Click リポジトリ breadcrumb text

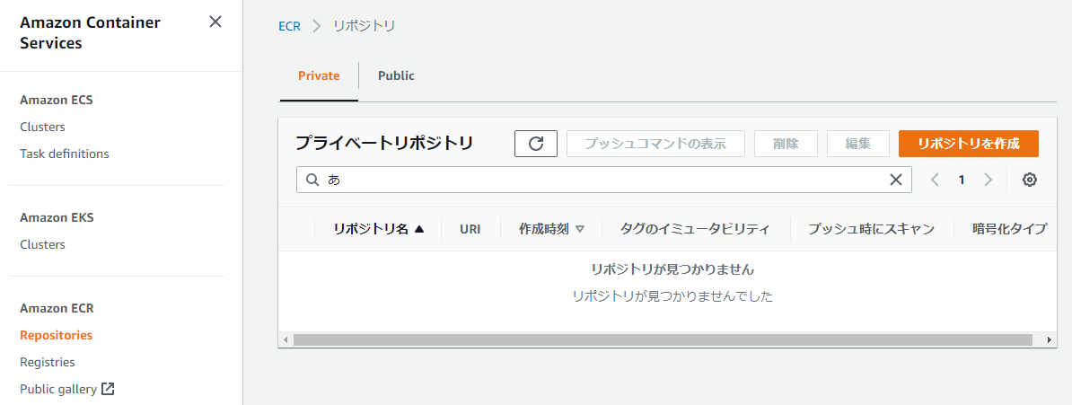pos(365,26)
